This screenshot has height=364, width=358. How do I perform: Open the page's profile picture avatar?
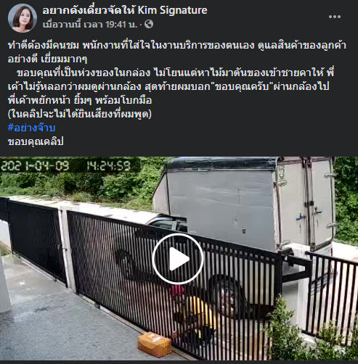click(23, 18)
